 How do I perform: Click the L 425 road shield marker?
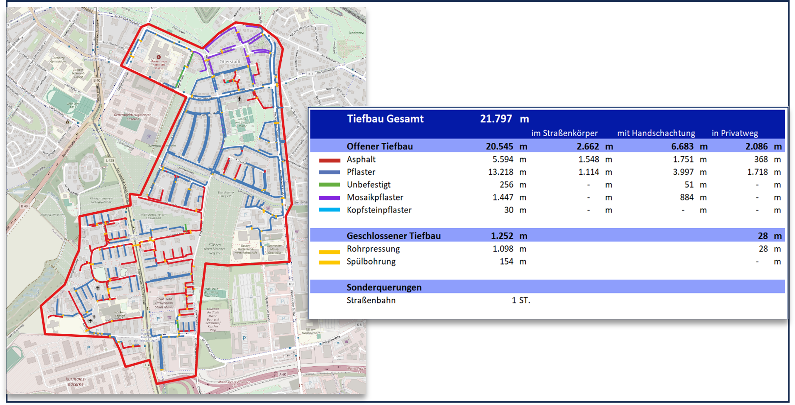pos(110,160)
